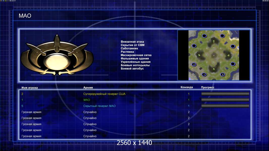
Task: Click the Команда column header
Action: pyautogui.click(x=187, y=87)
